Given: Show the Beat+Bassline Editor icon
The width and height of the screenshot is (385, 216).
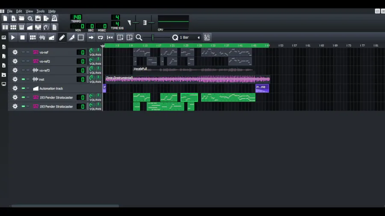Looking at the screenshot, I should coord(14,27).
